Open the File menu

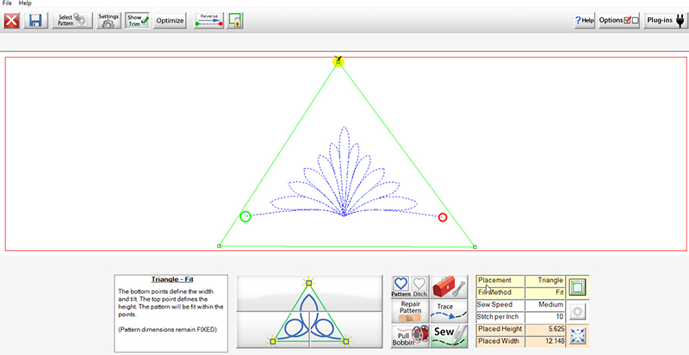8,3
